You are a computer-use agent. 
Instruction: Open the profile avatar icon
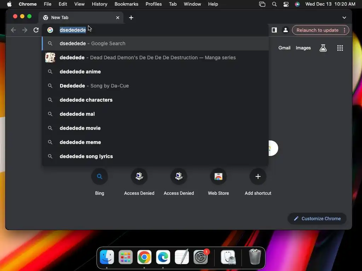pyautogui.click(x=286, y=30)
